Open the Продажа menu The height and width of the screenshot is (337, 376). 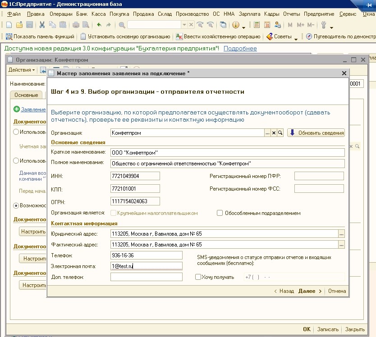pos(143,14)
